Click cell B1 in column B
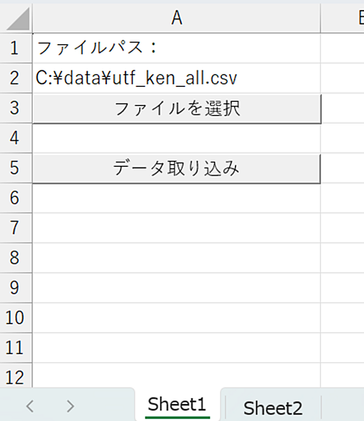This screenshot has width=364, height=421. (342, 48)
